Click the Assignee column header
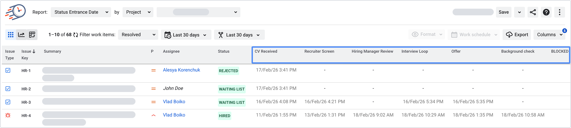This screenshot has height=128, width=571. pos(171,51)
